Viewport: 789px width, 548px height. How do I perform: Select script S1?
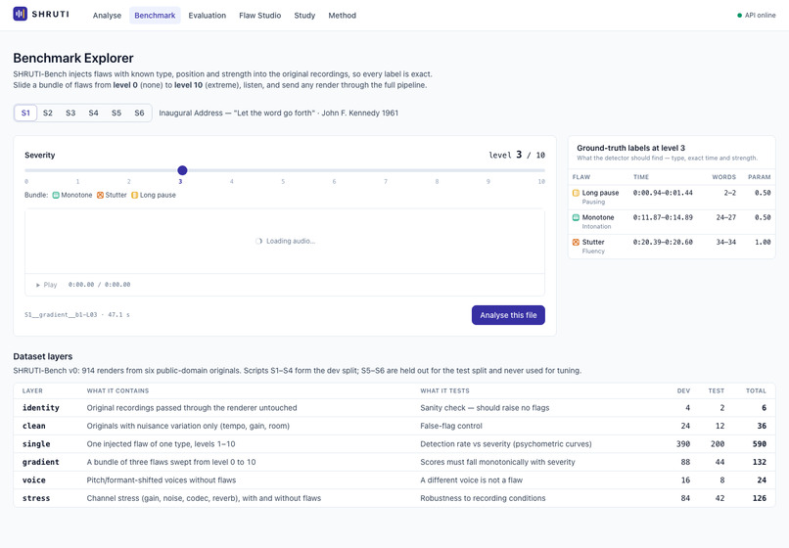point(25,113)
